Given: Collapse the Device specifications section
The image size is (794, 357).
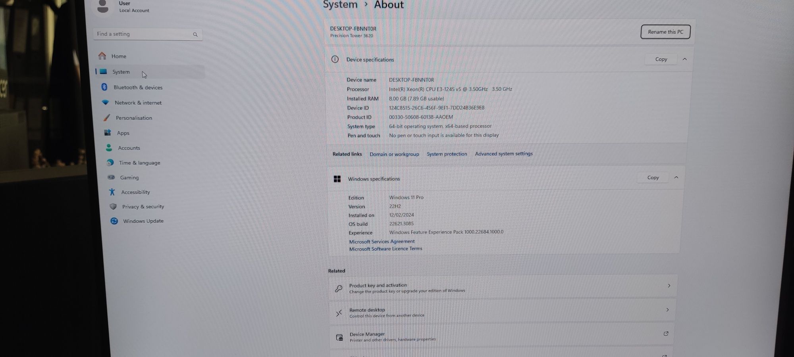Looking at the screenshot, I should click(x=684, y=59).
